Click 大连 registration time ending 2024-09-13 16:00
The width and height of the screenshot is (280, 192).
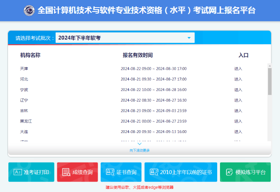coord(171,131)
